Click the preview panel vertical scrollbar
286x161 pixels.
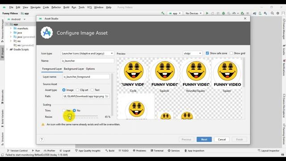point(244,72)
